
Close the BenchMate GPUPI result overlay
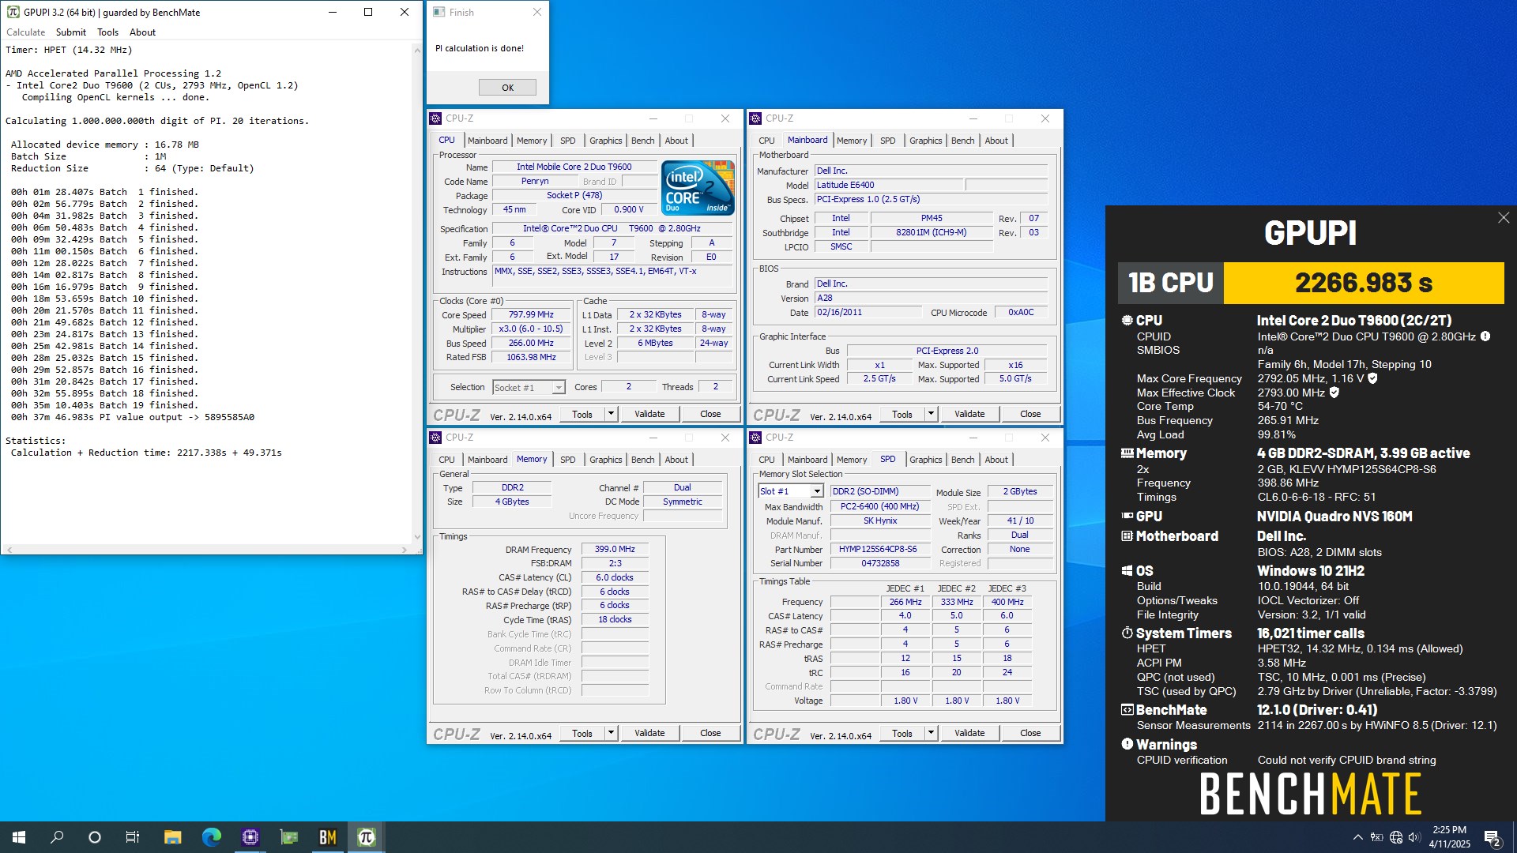click(x=1504, y=217)
